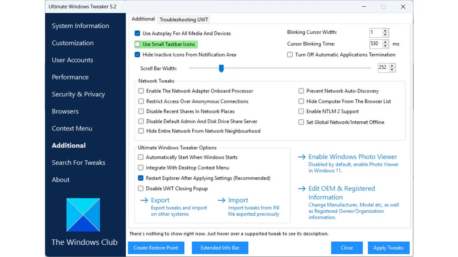
Task: Click the Cursor Blinking Time input field
Action: (376, 44)
